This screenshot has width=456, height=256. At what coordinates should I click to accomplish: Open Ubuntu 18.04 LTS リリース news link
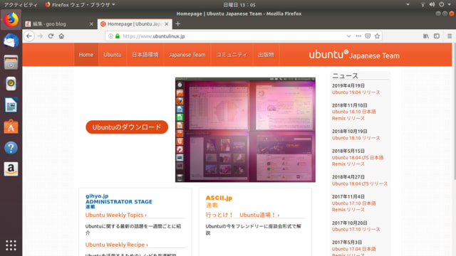(360, 183)
